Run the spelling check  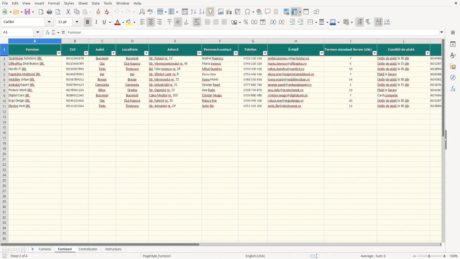[x=150, y=12]
